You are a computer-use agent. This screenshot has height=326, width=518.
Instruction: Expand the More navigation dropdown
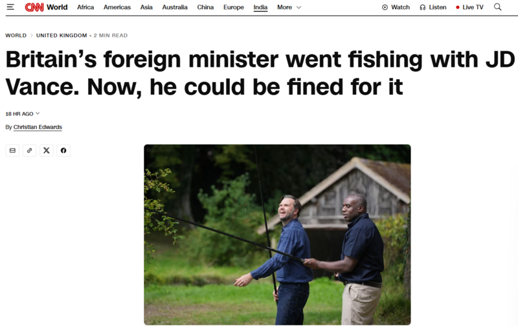click(x=289, y=7)
